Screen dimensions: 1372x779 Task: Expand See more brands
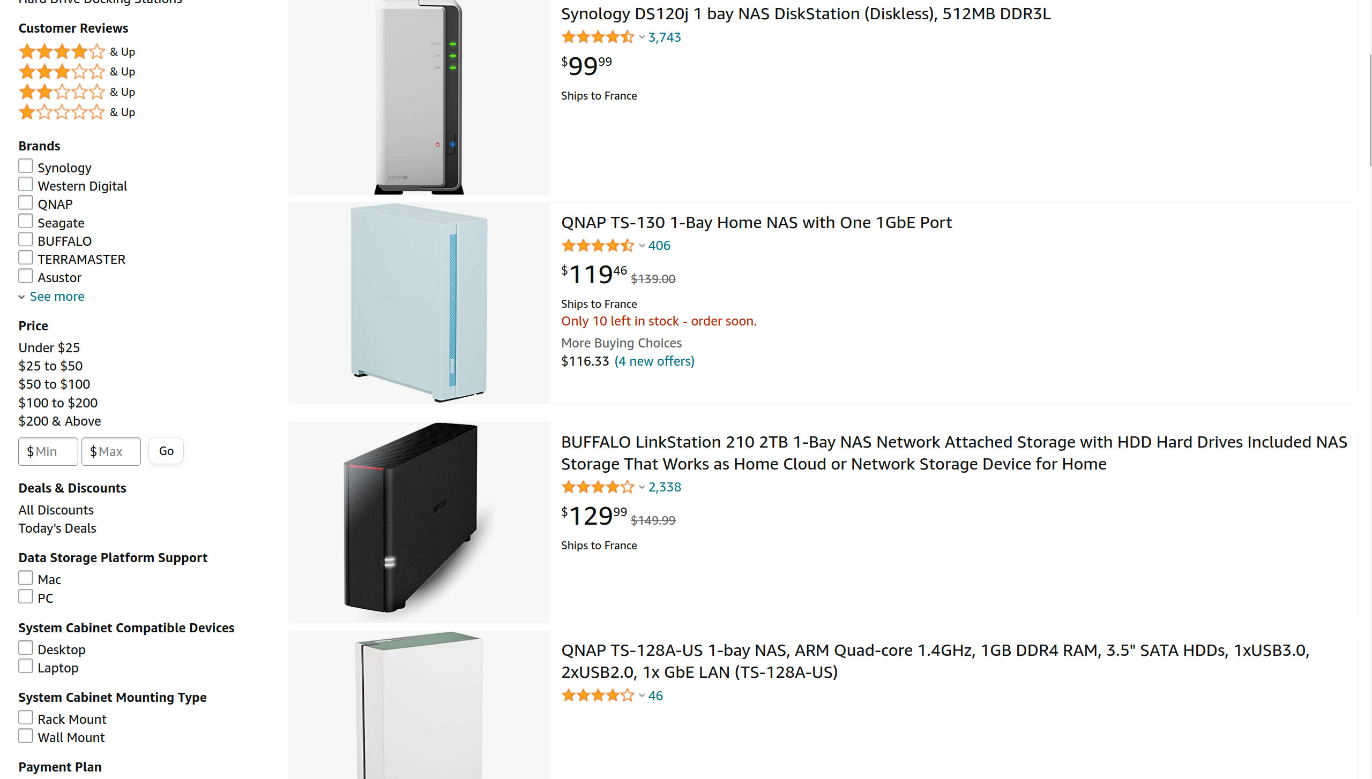57,296
